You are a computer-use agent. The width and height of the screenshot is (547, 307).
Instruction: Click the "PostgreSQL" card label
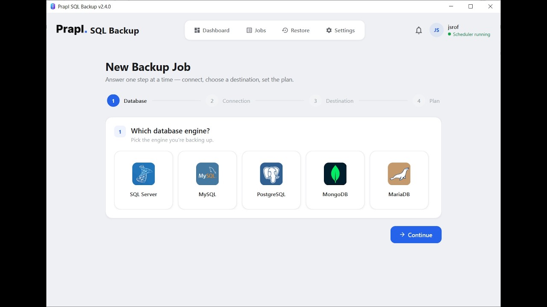[271, 194]
